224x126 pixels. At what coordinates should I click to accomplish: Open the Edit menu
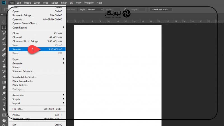(x=19, y=3)
